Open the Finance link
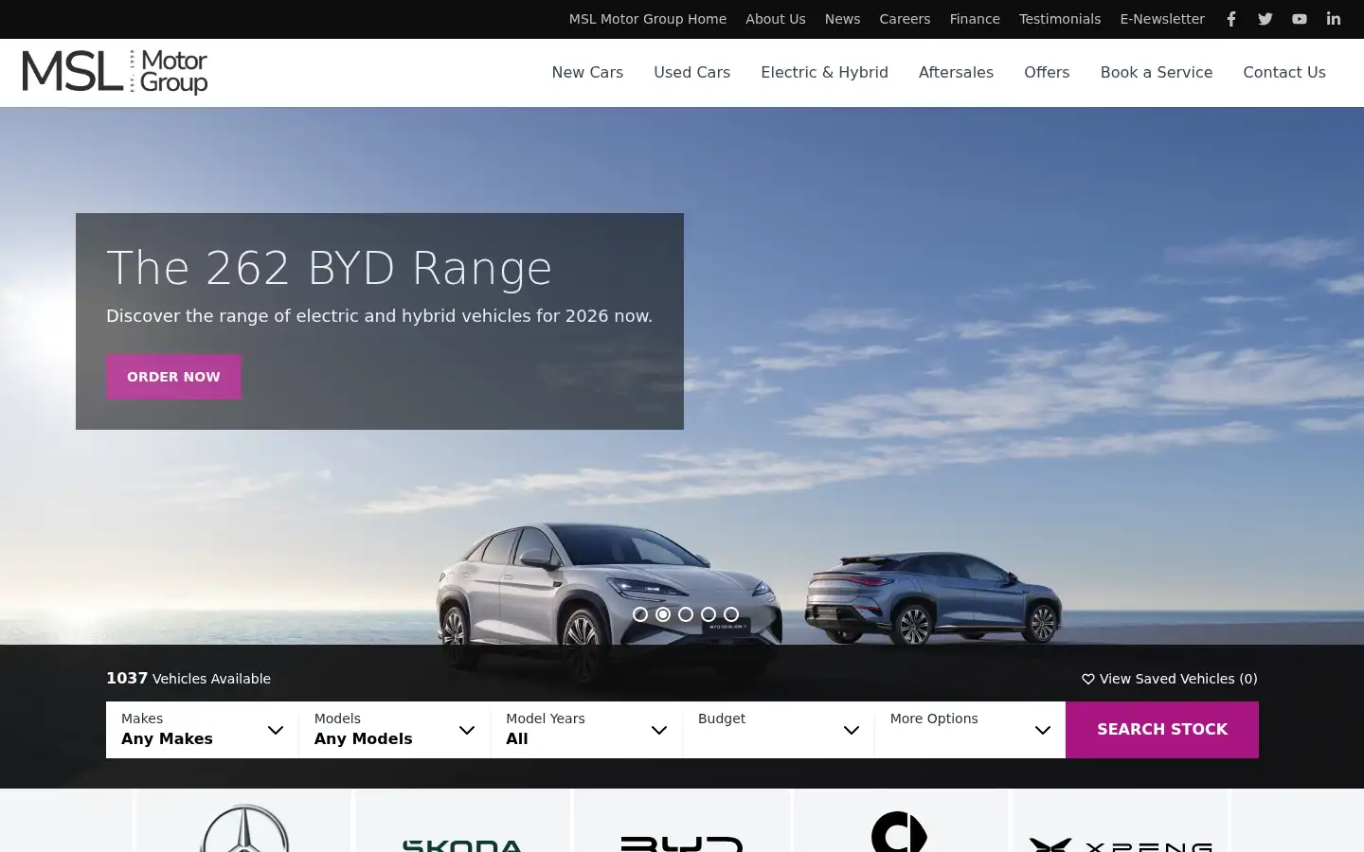The width and height of the screenshot is (1364, 852). (975, 19)
